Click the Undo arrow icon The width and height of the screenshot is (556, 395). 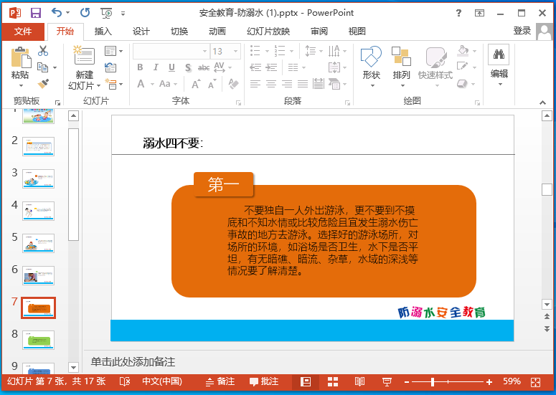tap(57, 12)
